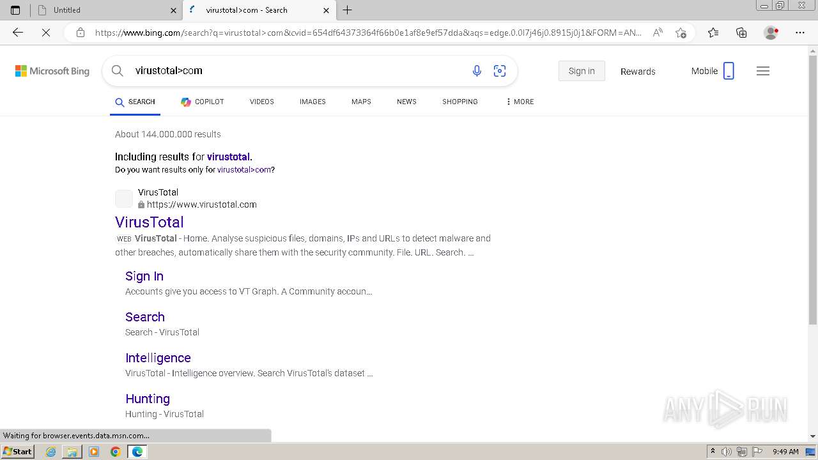Open File Explorer from taskbar

[72, 452]
